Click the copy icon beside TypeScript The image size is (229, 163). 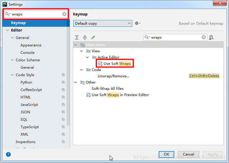(63, 127)
